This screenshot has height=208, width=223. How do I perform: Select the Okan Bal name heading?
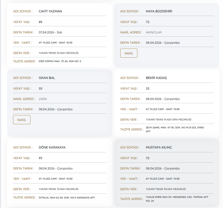(47, 78)
